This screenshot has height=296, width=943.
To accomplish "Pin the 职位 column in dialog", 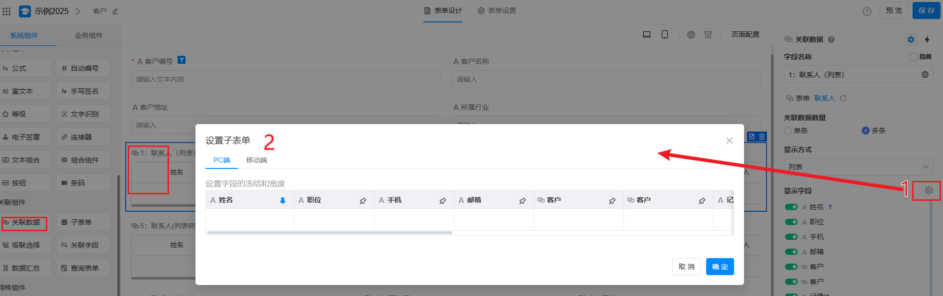I will 363,201.
